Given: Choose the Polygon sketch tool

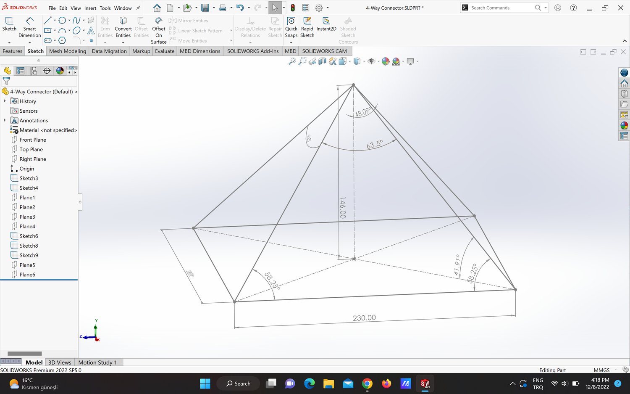Looking at the screenshot, I should [x=62, y=40].
